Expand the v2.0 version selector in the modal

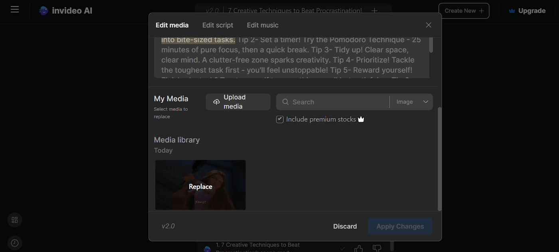(x=168, y=226)
